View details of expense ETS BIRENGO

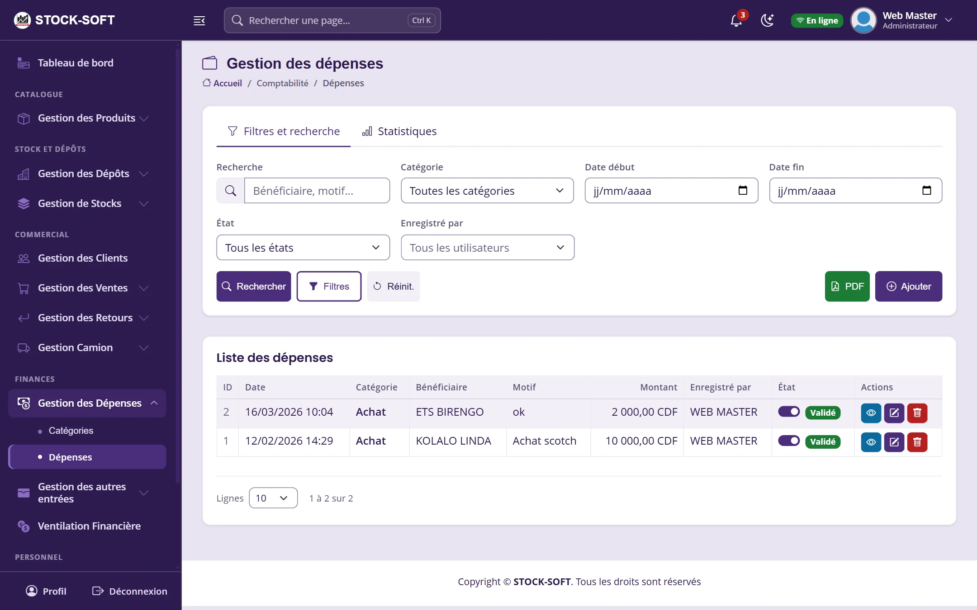[x=871, y=413]
